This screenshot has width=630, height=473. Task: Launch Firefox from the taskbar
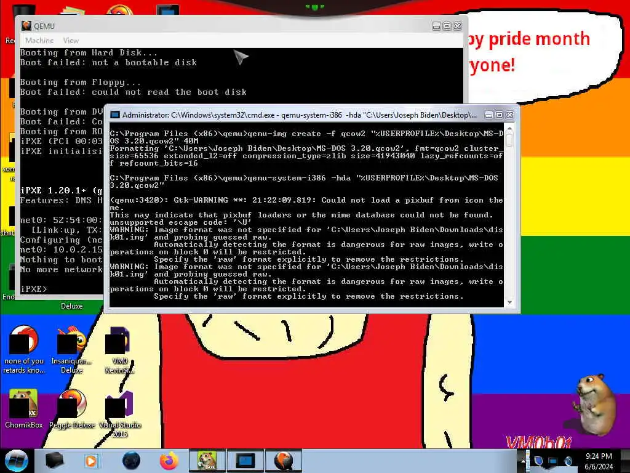pyautogui.click(x=169, y=461)
